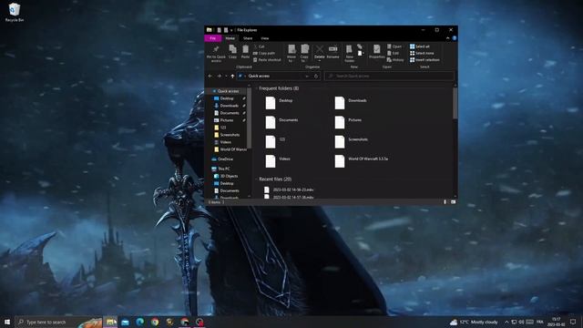583x328 pixels.
Task: Open the Windows Start button
Action: (7, 322)
